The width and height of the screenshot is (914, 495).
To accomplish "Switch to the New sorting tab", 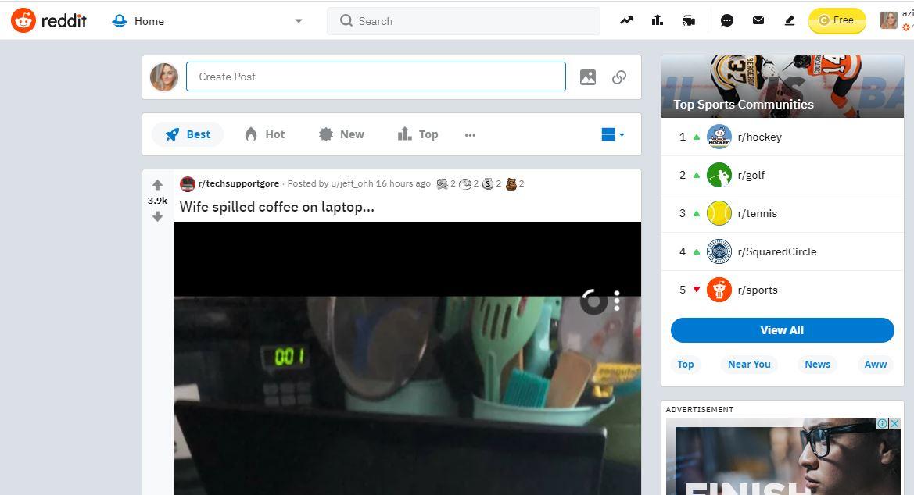I will click(341, 134).
